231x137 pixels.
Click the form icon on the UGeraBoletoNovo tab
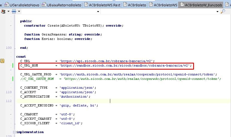pyautogui.click(x=6, y=5)
